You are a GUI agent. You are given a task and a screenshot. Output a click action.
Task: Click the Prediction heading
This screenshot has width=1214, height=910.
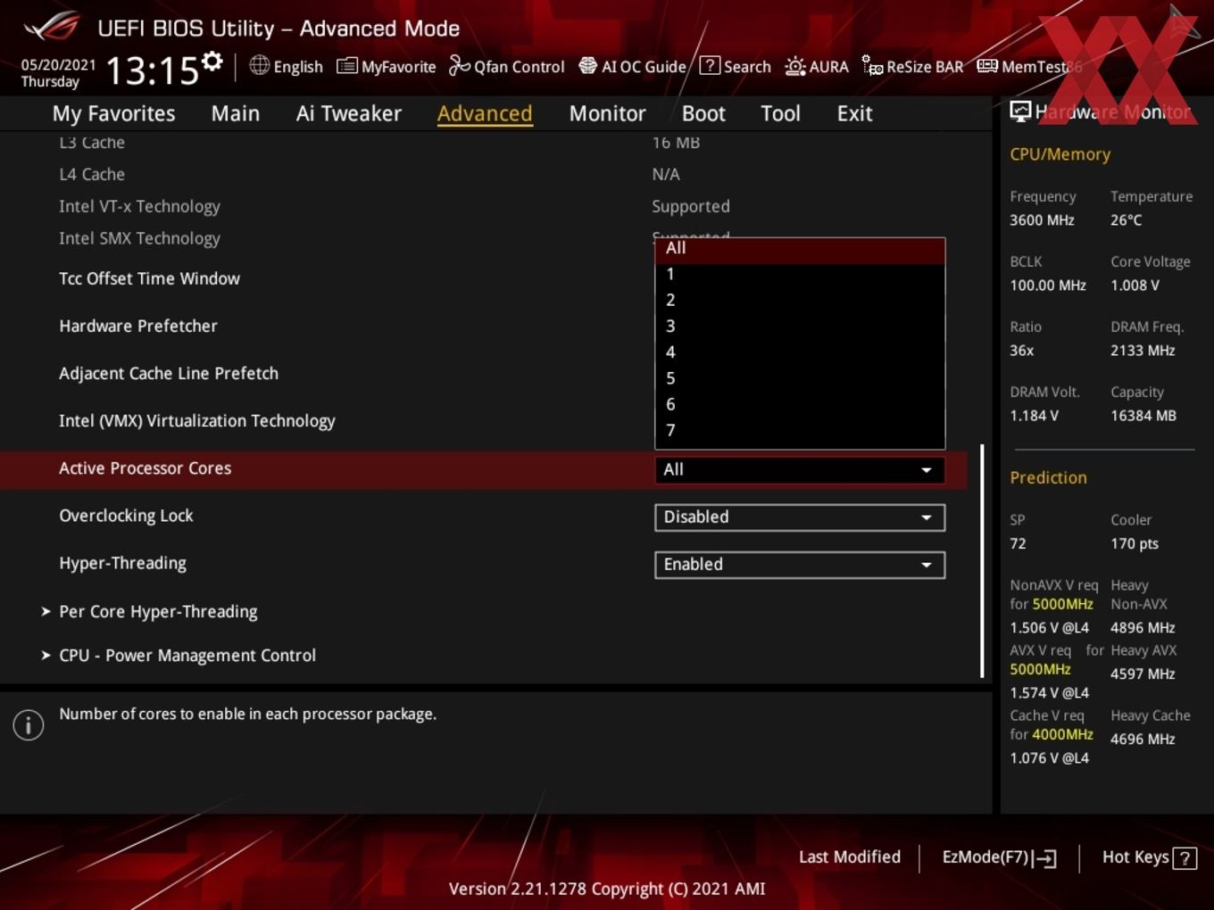[1048, 477]
